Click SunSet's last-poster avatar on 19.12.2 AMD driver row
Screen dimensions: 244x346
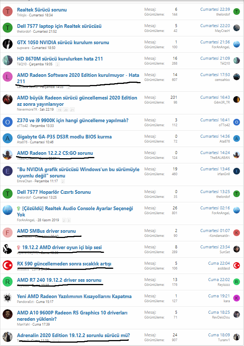pyautogui.click(x=237, y=249)
